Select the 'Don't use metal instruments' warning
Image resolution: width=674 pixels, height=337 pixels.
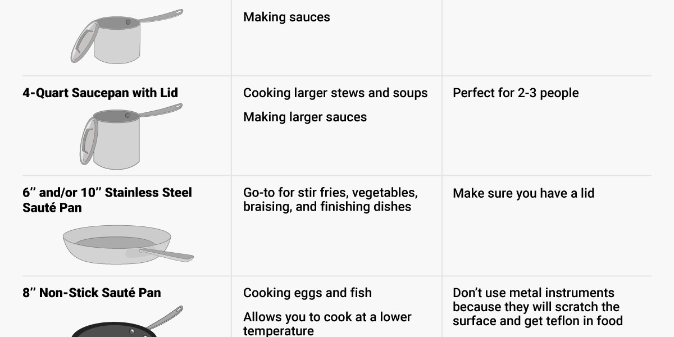pyautogui.click(x=538, y=307)
